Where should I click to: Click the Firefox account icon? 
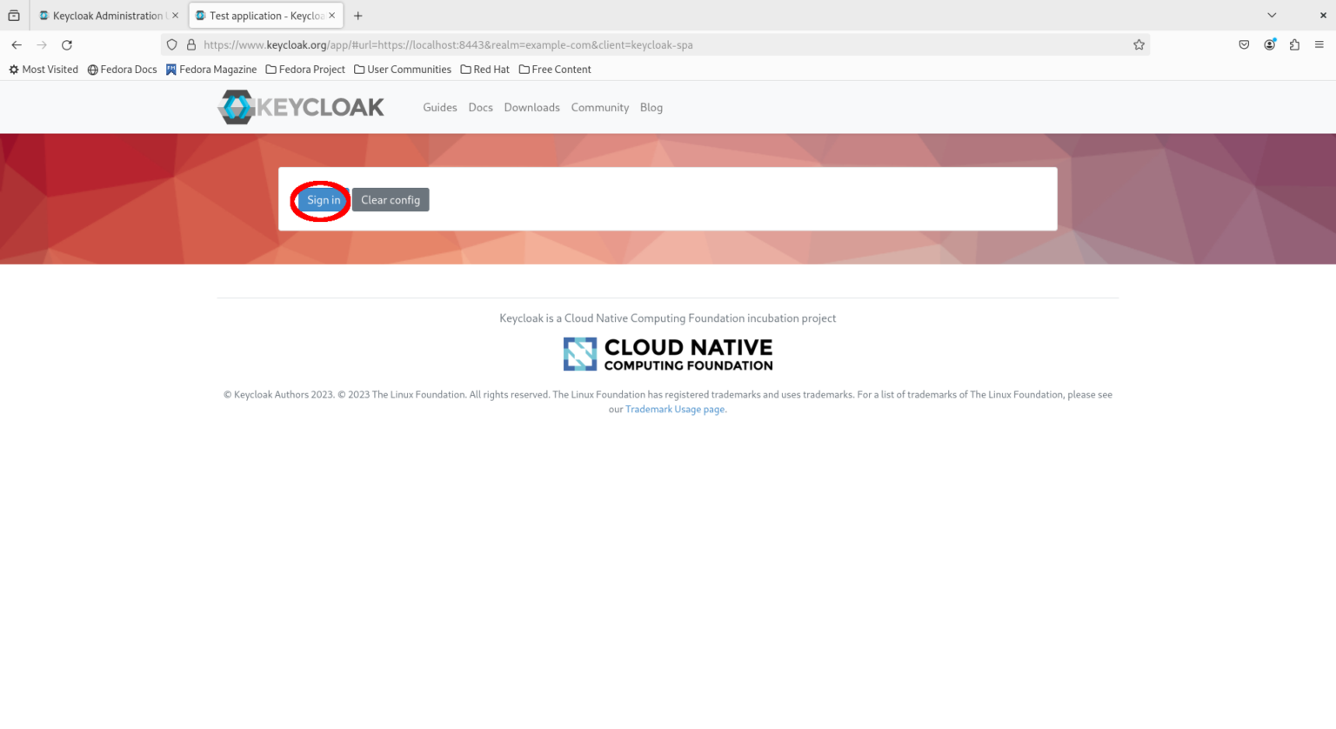click(x=1269, y=44)
